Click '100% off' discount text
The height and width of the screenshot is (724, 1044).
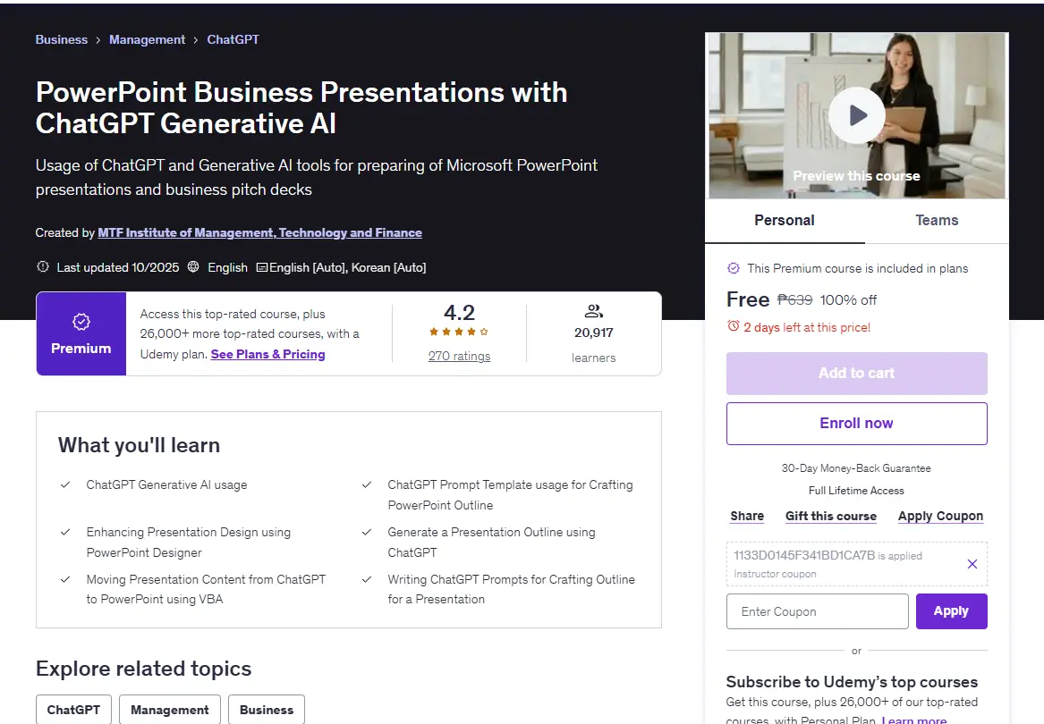pyautogui.click(x=848, y=300)
